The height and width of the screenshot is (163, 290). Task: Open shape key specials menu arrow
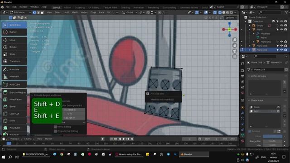click(x=285, y=116)
